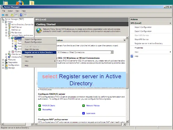Click the DNS Server role icon

click(9, 30)
